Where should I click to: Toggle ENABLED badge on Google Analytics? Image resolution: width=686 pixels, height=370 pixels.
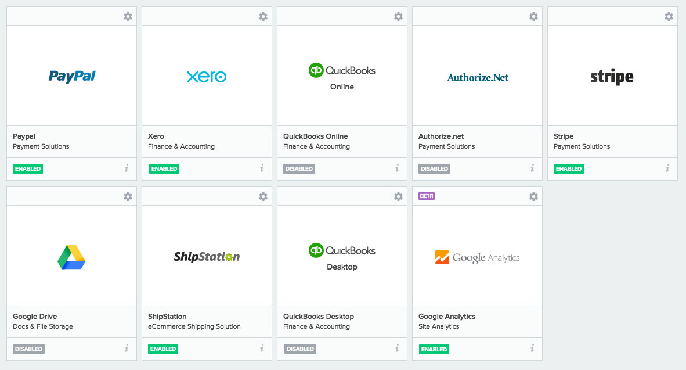coord(434,350)
